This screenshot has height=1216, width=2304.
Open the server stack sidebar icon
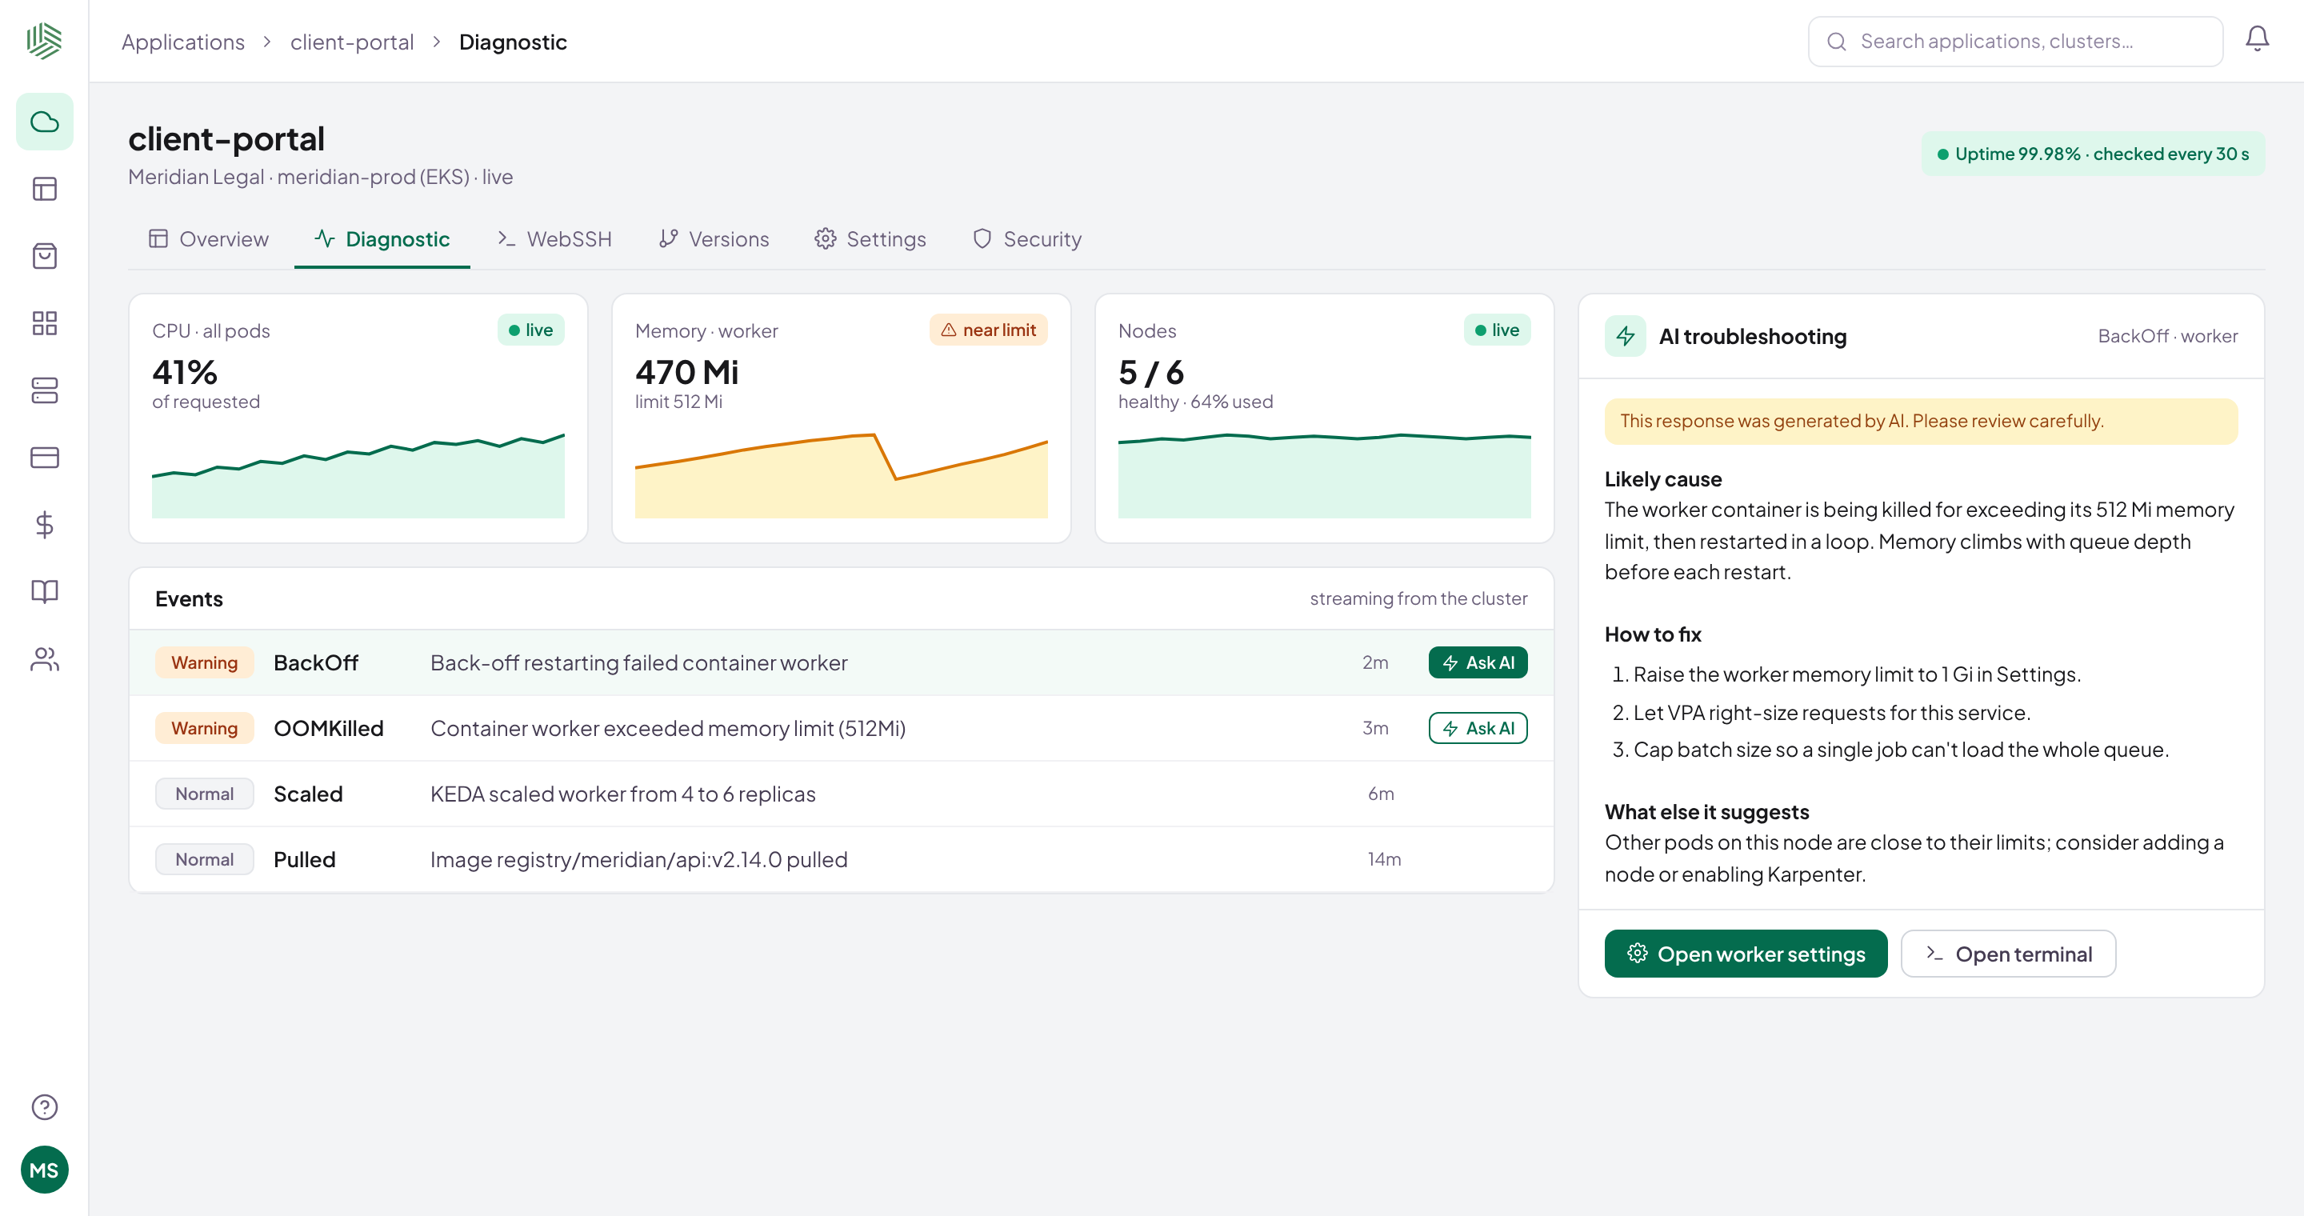pos(45,390)
